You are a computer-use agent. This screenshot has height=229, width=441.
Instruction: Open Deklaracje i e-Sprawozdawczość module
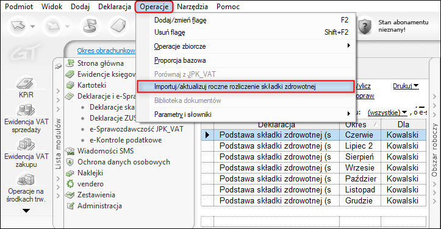106,96
